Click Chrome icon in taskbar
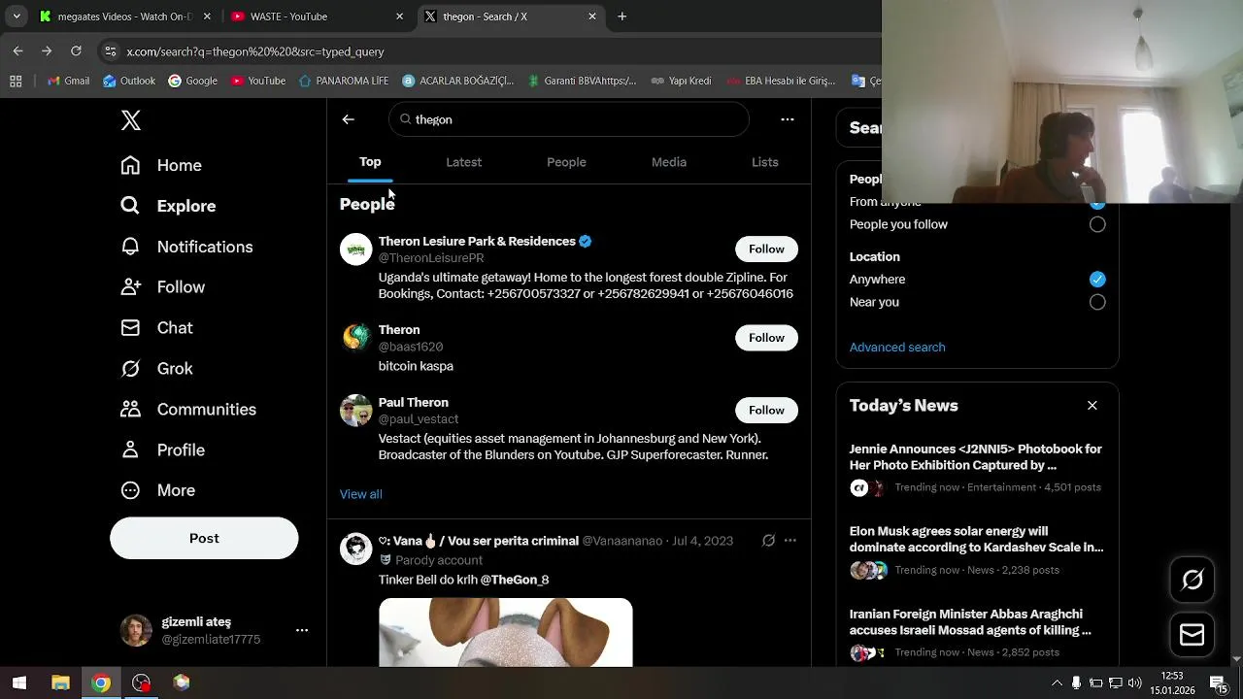 [101, 682]
